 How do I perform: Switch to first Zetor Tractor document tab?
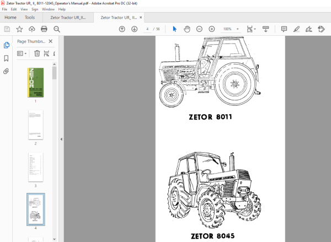click(68, 18)
